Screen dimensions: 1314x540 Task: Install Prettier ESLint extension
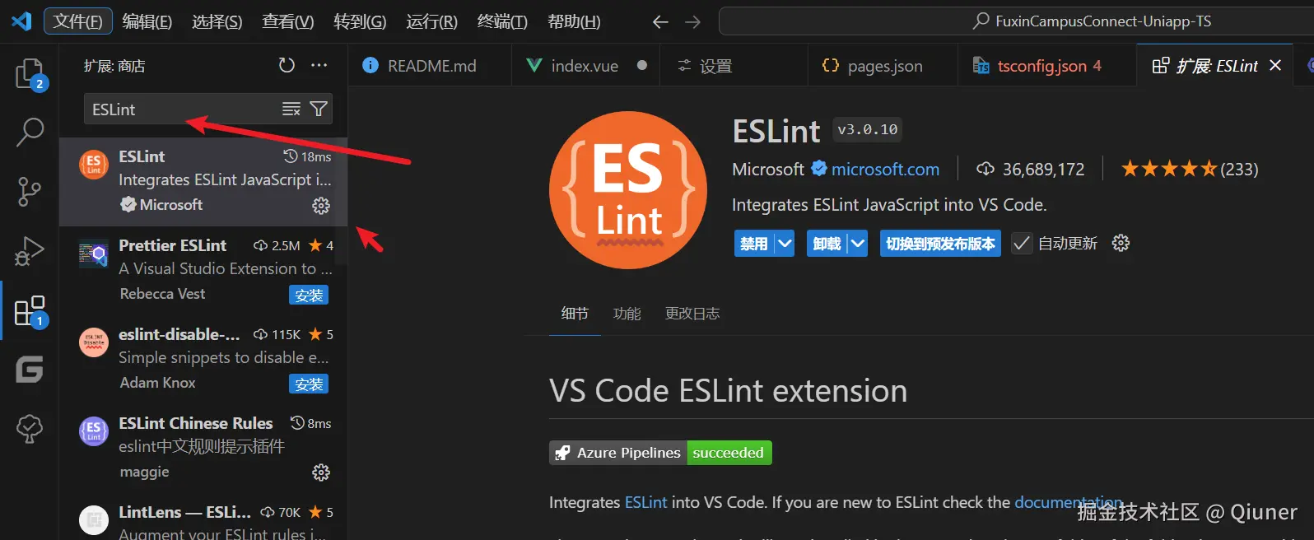309,295
